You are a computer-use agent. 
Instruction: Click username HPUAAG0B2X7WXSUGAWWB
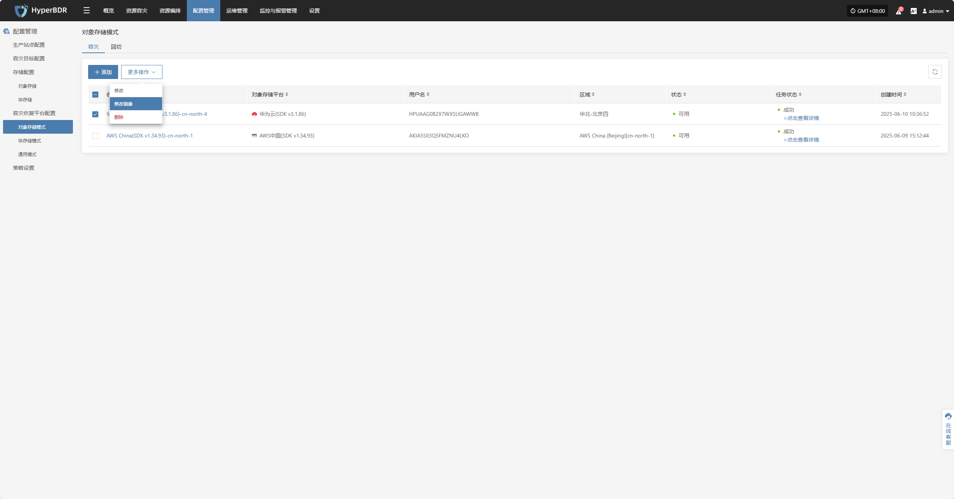[x=444, y=114]
